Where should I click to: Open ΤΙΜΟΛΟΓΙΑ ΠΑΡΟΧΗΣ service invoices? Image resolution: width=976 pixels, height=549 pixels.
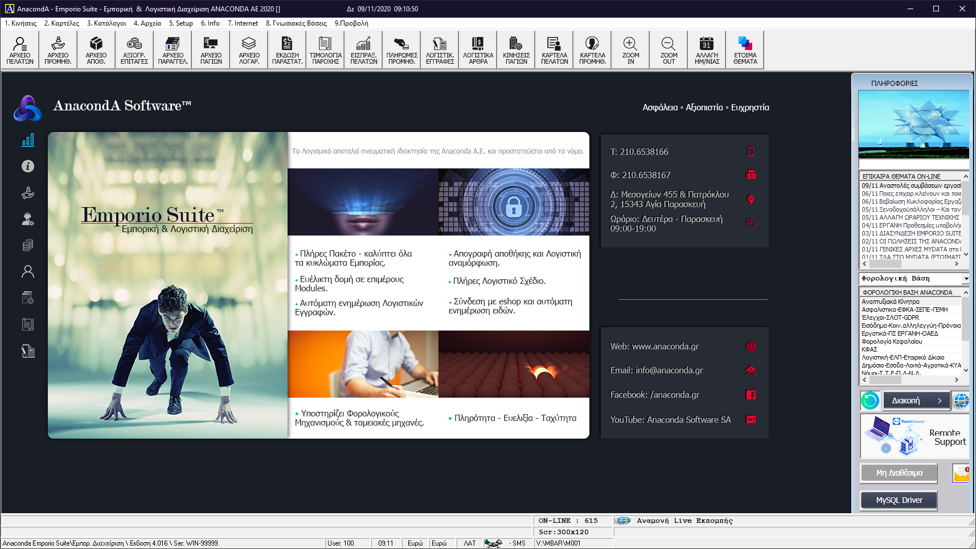(325, 50)
